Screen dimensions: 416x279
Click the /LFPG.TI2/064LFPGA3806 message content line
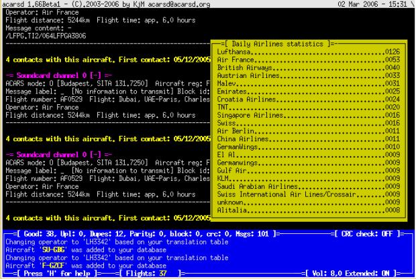46,36
